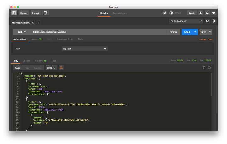
Task: Switch response view to Raw
Action: (27, 68)
